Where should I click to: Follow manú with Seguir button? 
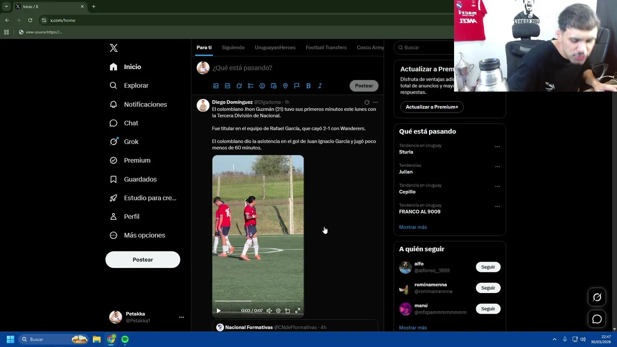point(488,308)
